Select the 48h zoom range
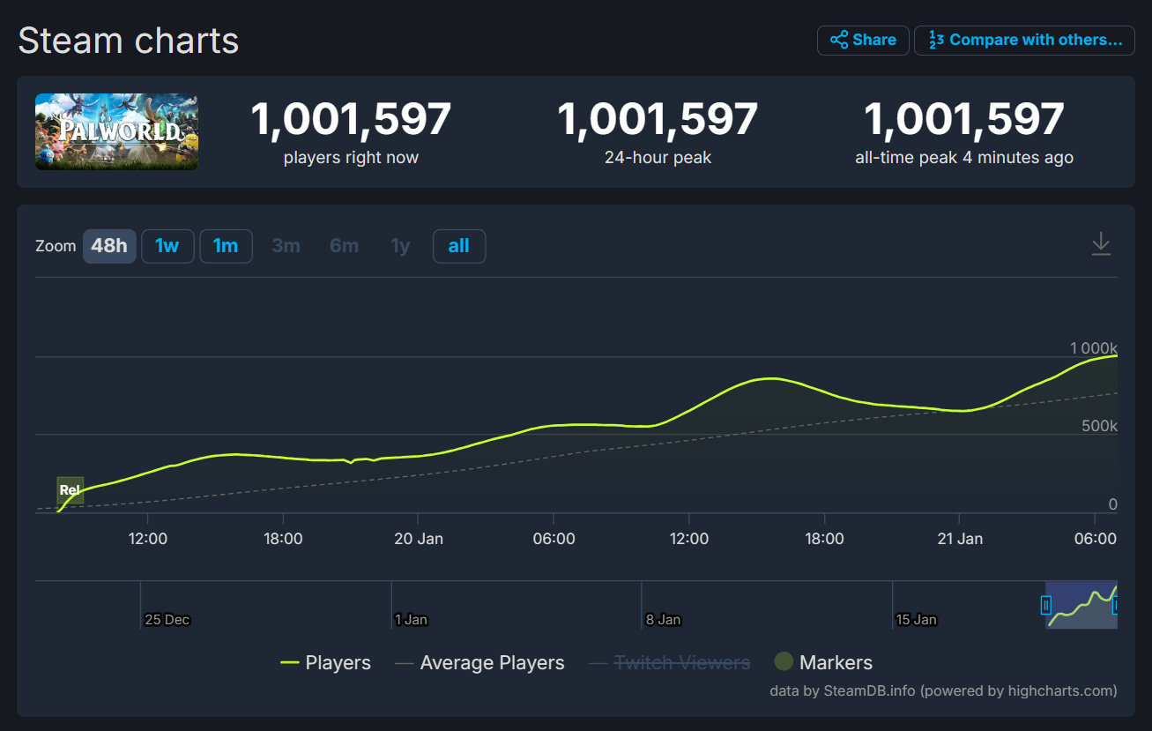Viewport: 1152px width, 731px height. (x=109, y=246)
